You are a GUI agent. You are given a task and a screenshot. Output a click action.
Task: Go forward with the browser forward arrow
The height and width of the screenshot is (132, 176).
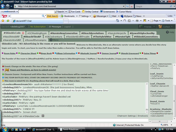click(x=8, y=6)
